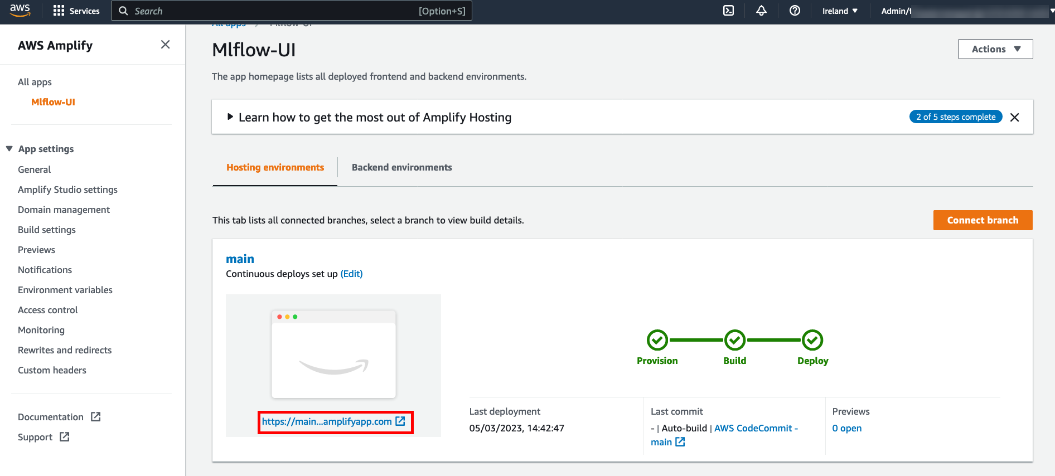Image resolution: width=1055 pixels, height=476 pixels.
Task: Open the Services grid menu
Action: pos(76,11)
